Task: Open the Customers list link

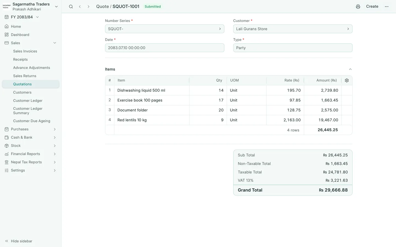Action: coord(22,92)
